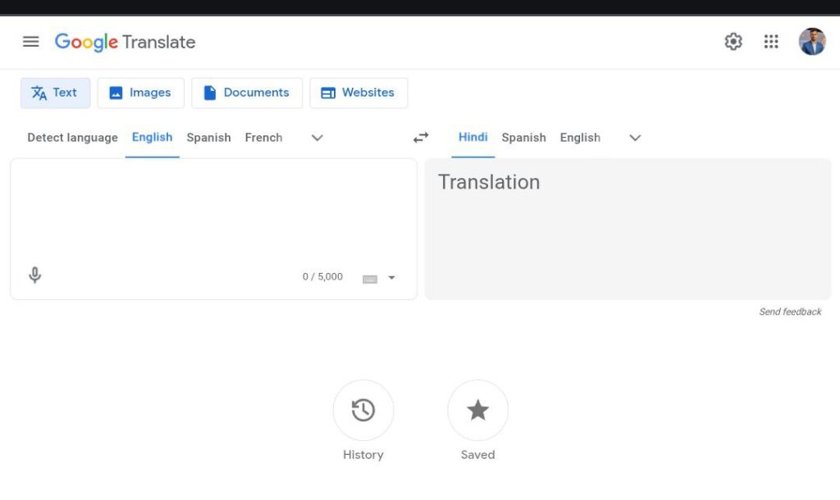
Task: Select Hindi as target language
Action: pyautogui.click(x=473, y=138)
